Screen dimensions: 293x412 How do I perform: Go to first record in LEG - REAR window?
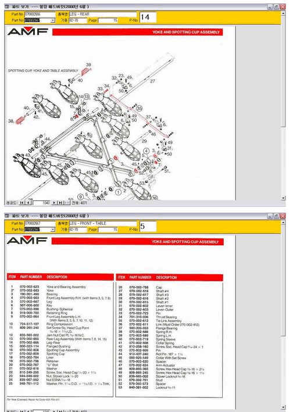22,203
